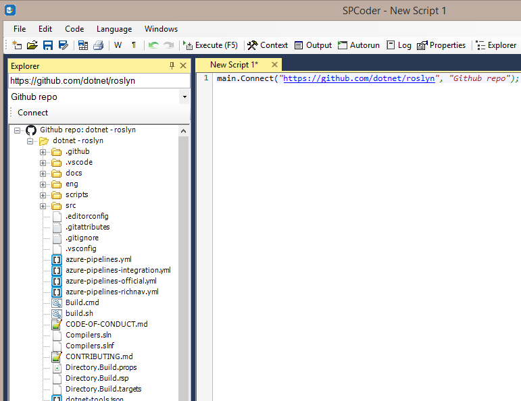This screenshot has width=521, height=401.
Task: Select azure-pipelines-integration.yml
Action: (118, 270)
